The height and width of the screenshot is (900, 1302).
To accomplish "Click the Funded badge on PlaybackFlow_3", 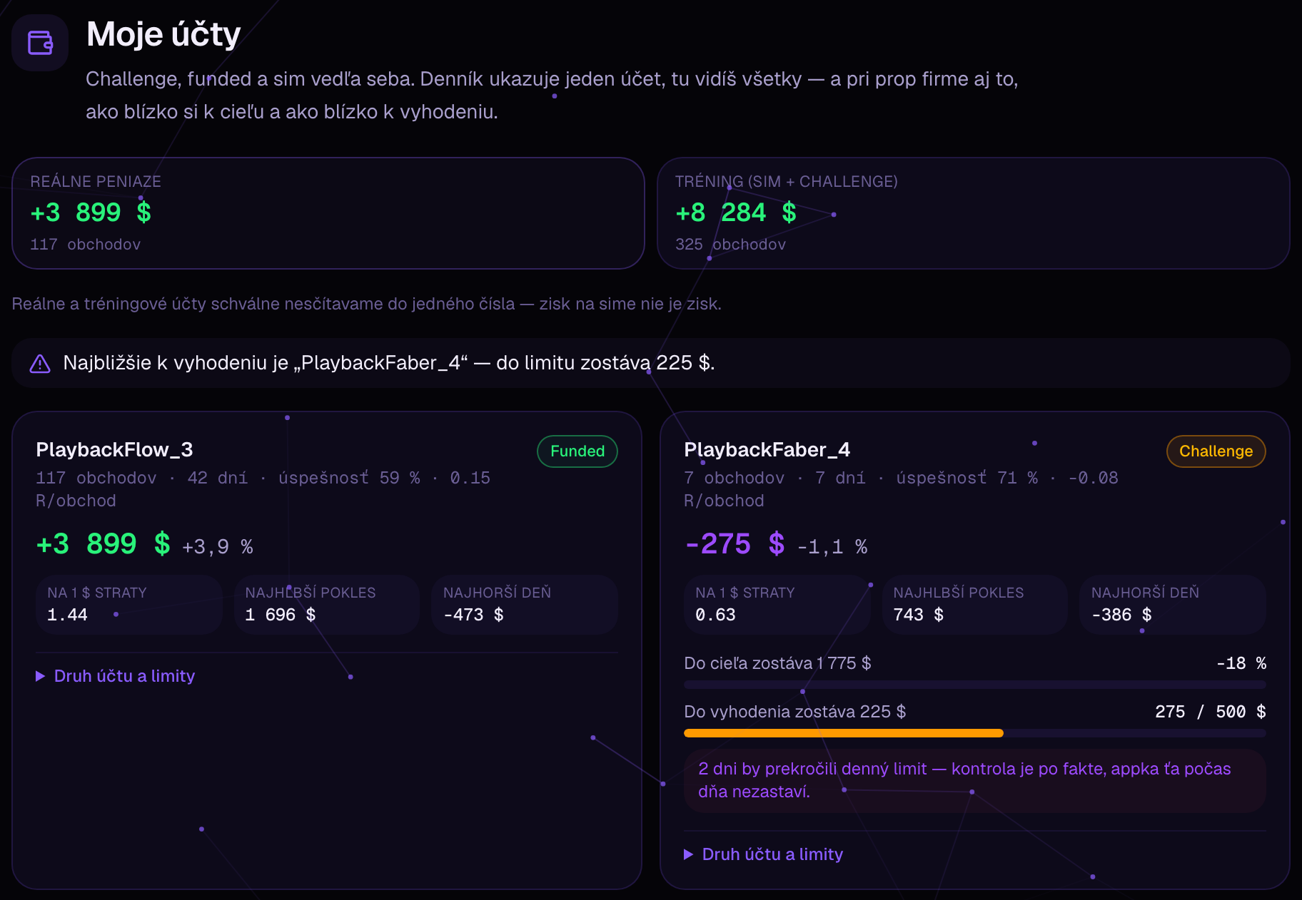I will point(577,451).
